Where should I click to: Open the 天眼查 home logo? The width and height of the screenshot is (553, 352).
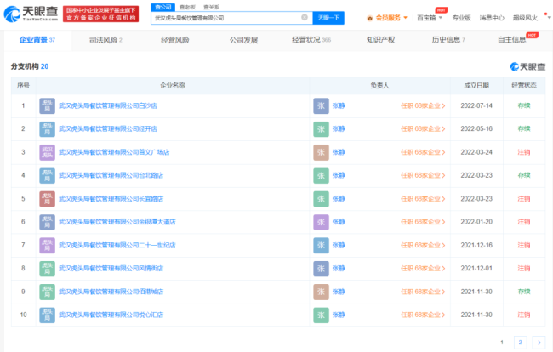(31, 14)
